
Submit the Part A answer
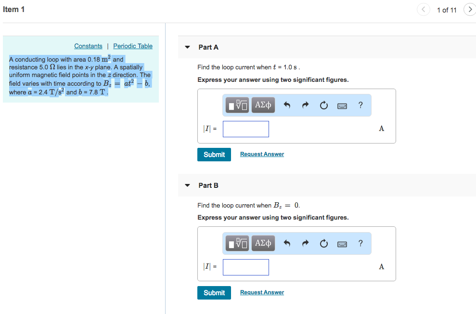[x=214, y=155]
